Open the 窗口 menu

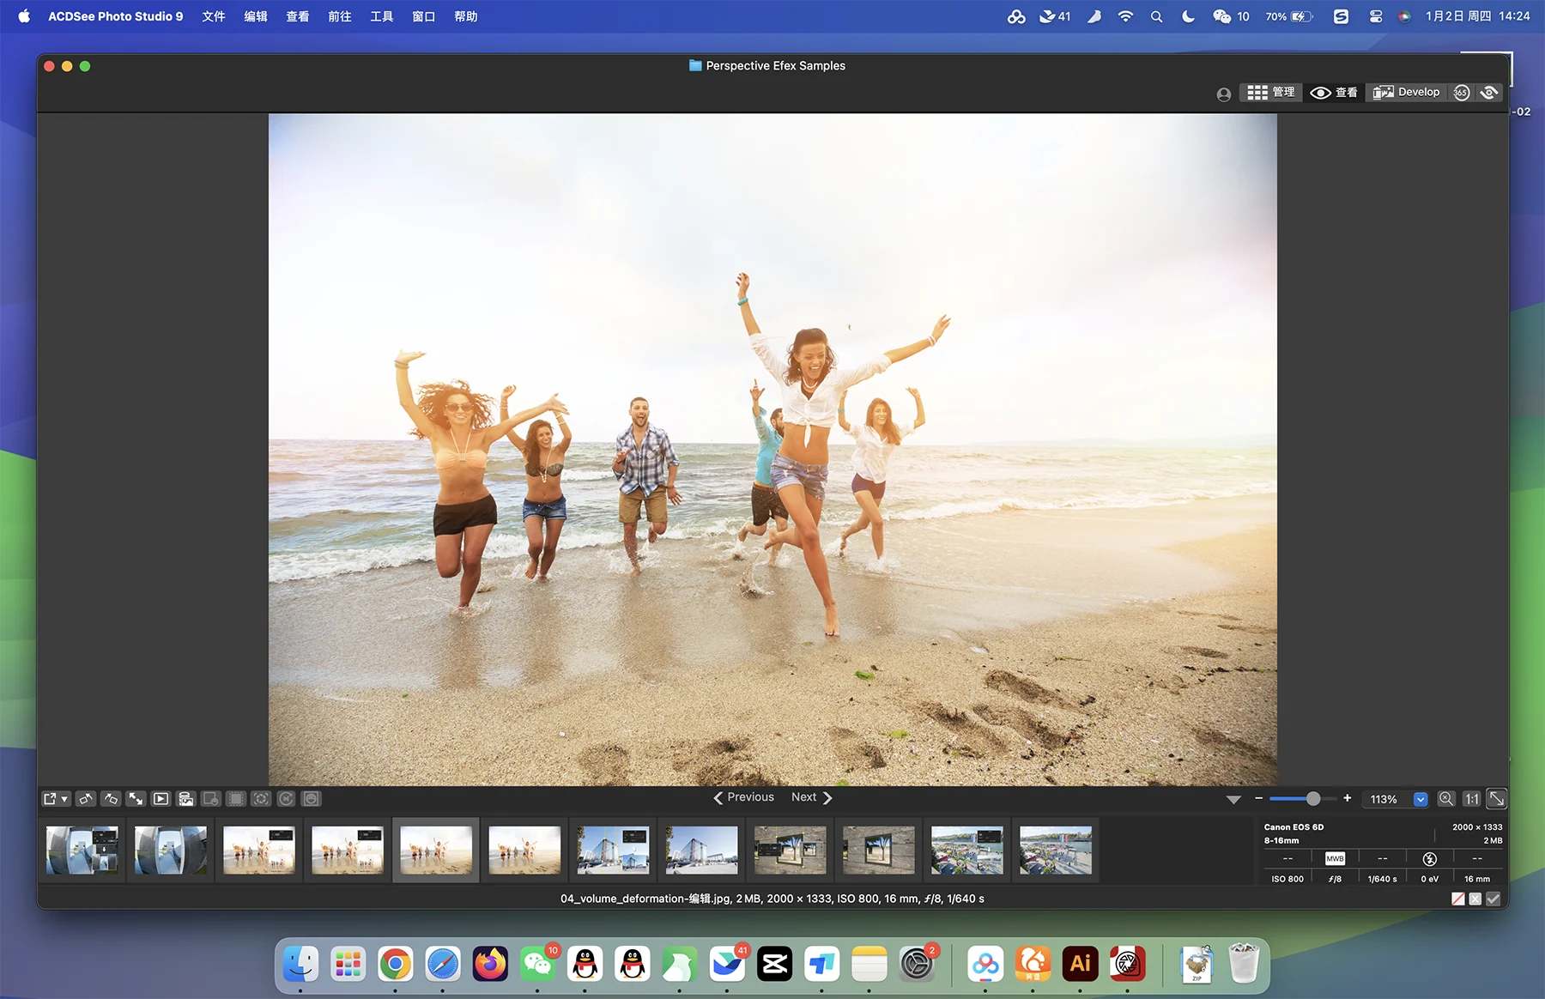tap(424, 16)
